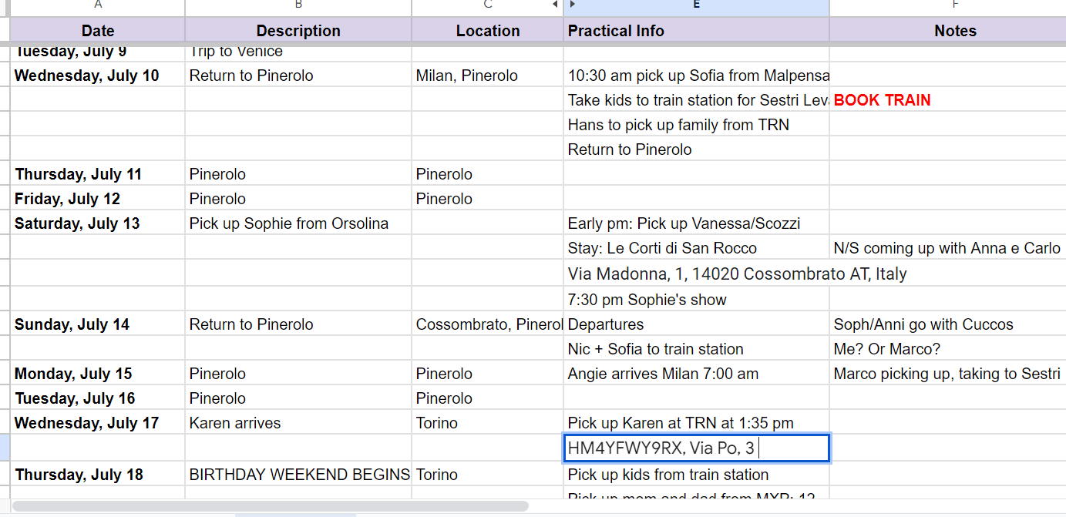Click left arrow to unhide column D
Image resolution: width=1066 pixels, height=517 pixels.
pos(555,5)
